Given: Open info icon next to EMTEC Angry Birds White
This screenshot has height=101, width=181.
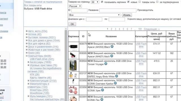Looking at the screenshot, I should pos(117,76).
